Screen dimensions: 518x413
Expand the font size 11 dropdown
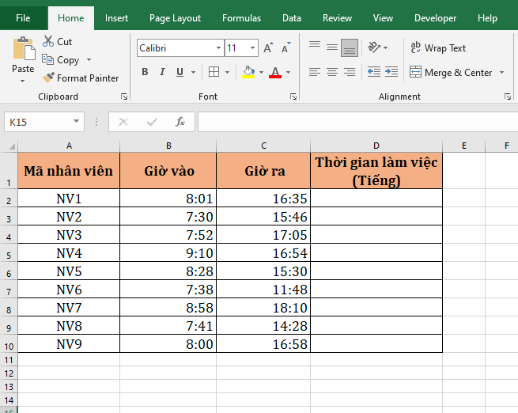tap(253, 48)
